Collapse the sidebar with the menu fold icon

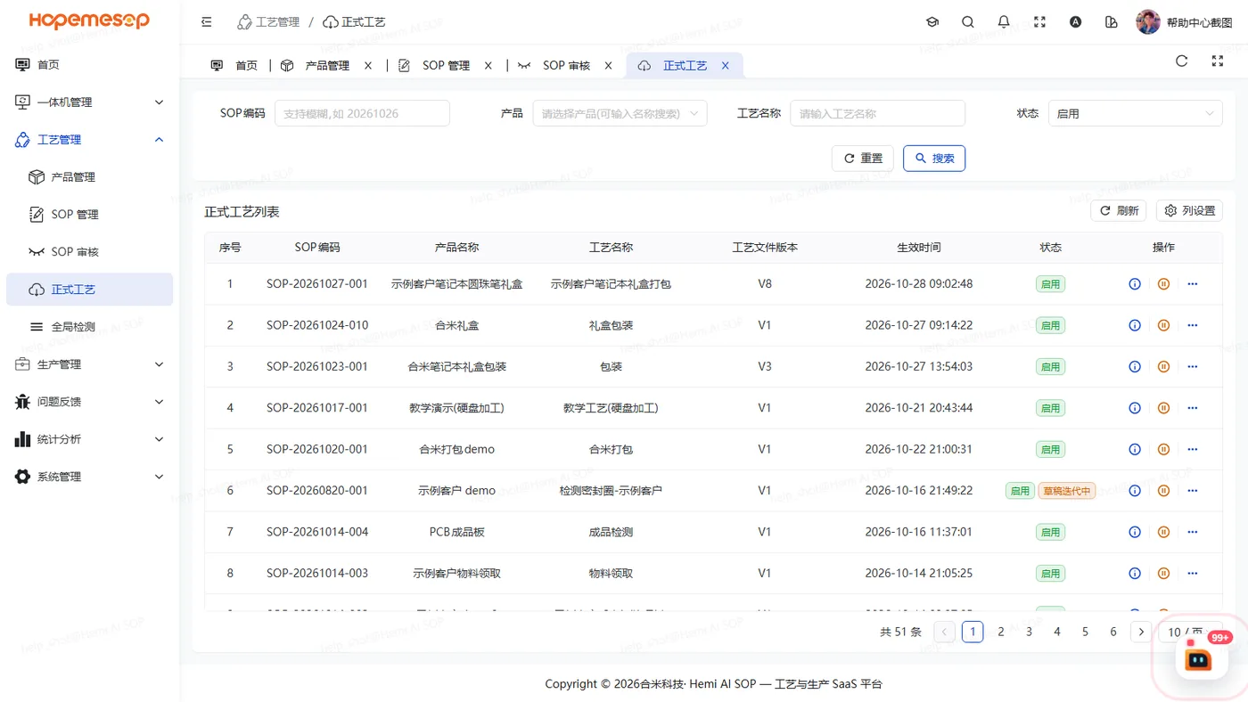click(207, 22)
